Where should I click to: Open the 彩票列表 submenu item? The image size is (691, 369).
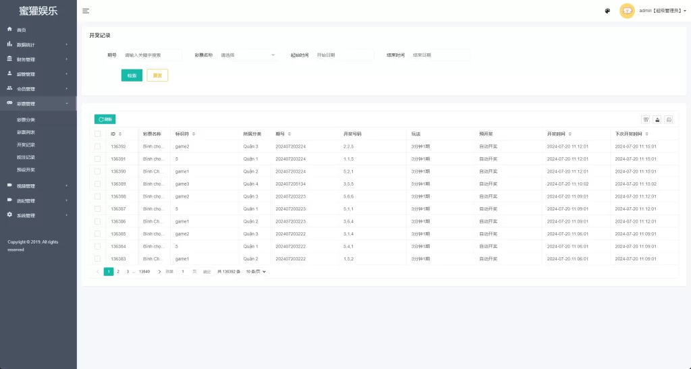point(26,132)
